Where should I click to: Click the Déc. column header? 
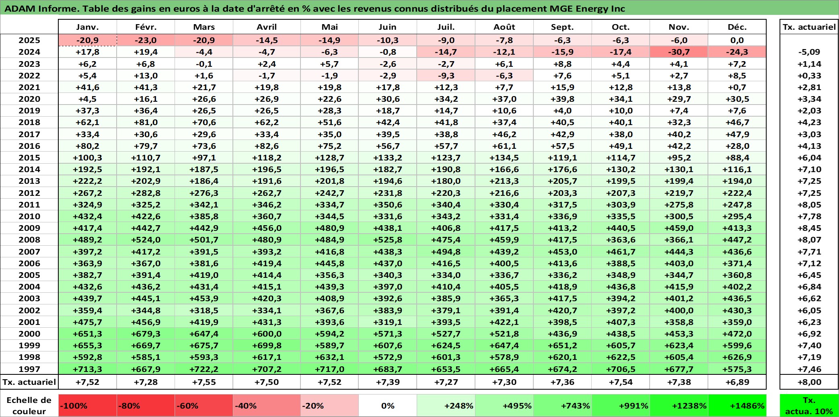[737, 27]
